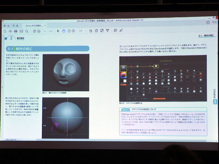Select the arrow selection tool
The height and width of the screenshot is (164, 219).
pyautogui.click(x=58, y=31)
